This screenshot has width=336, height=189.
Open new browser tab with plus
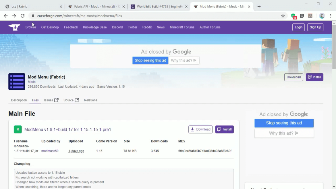(259, 7)
